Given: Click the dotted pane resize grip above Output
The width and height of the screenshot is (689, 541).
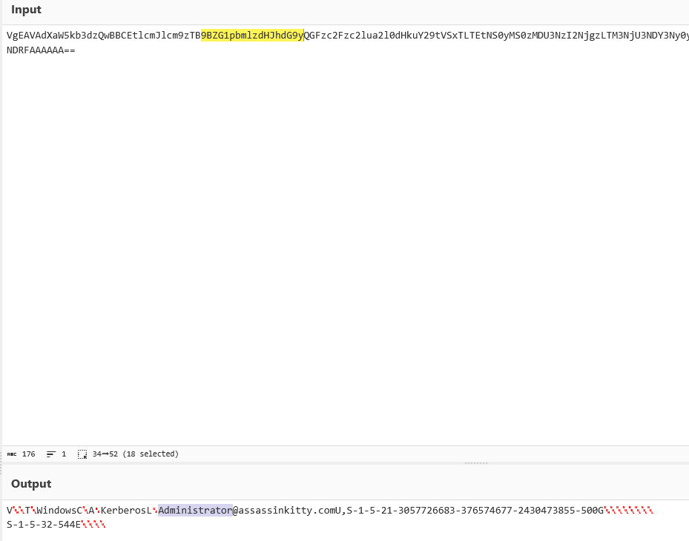Looking at the screenshot, I should coord(476,463).
